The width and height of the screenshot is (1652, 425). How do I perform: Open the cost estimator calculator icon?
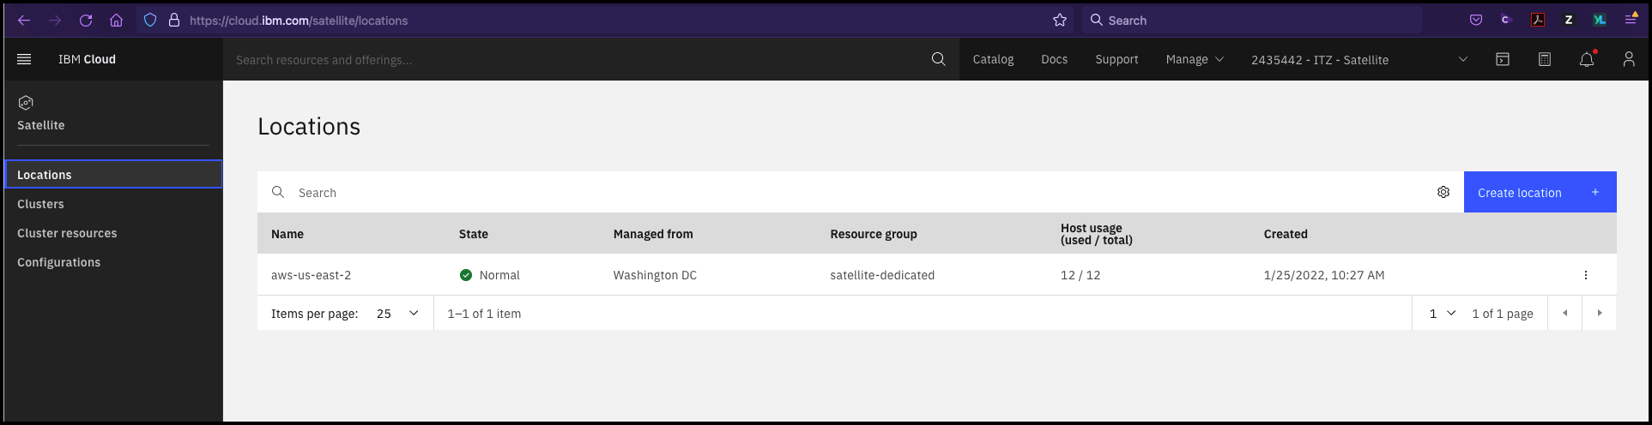click(x=1545, y=59)
